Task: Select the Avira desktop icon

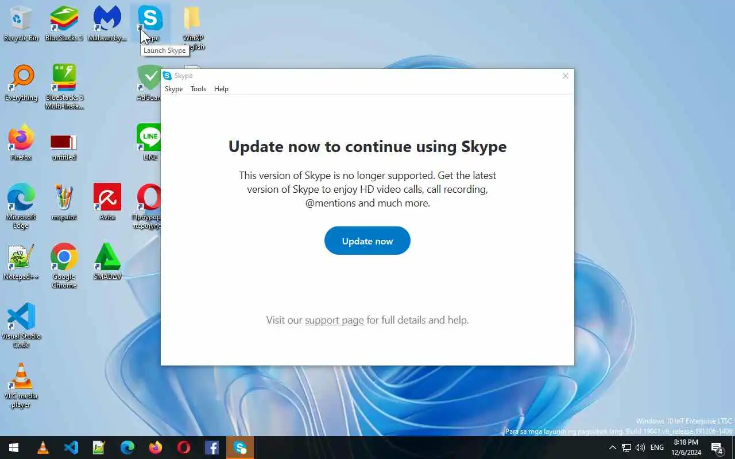Action: pos(107,203)
